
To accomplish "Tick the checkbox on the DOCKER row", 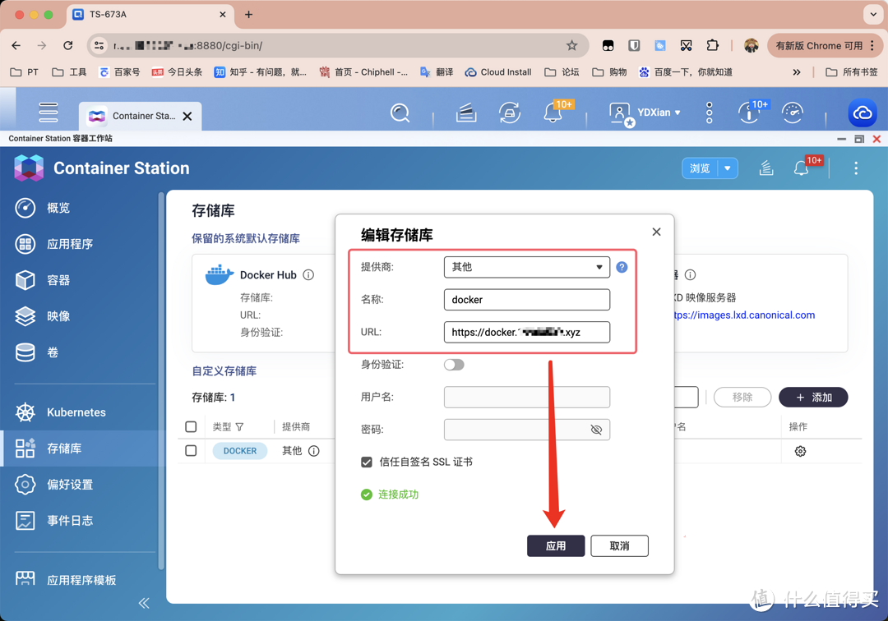I will pos(191,450).
